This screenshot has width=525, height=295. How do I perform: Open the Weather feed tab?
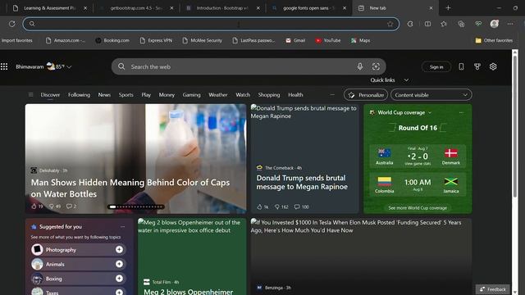[x=218, y=95]
